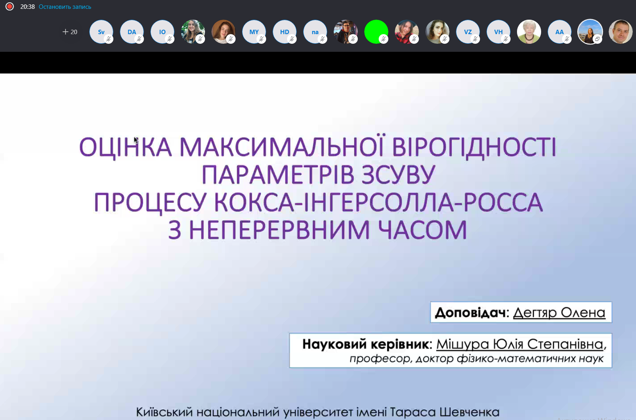
Task: Click the 'na' participant avatar
Action: pyautogui.click(x=315, y=32)
